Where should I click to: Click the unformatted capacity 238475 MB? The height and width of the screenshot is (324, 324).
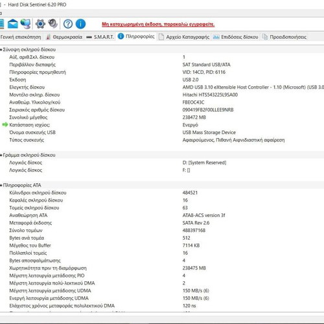(x=194, y=268)
